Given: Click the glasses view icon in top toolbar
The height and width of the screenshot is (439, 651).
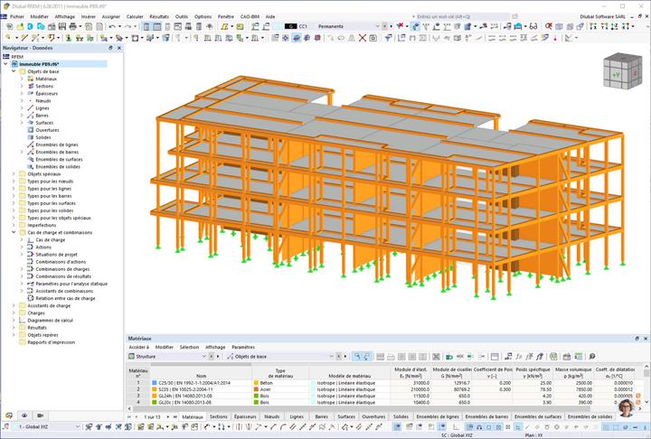Looking at the screenshot, I should click(533, 26).
